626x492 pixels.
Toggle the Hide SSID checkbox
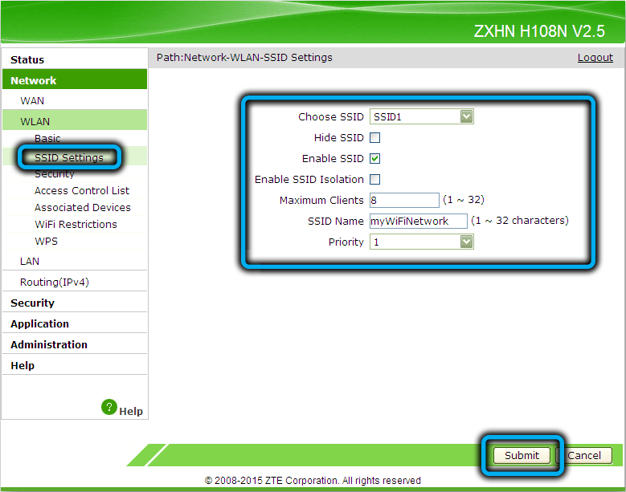pyautogui.click(x=375, y=137)
